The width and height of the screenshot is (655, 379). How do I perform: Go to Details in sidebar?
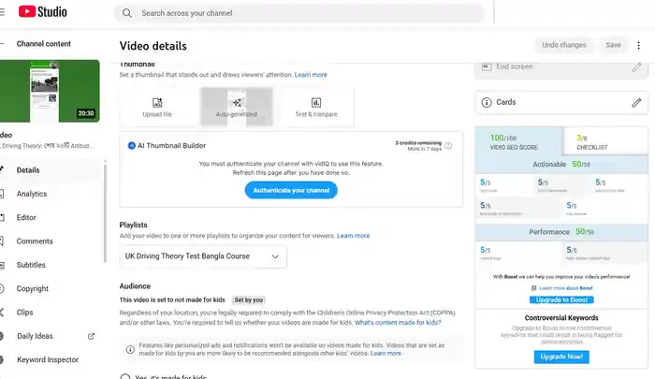click(x=27, y=170)
